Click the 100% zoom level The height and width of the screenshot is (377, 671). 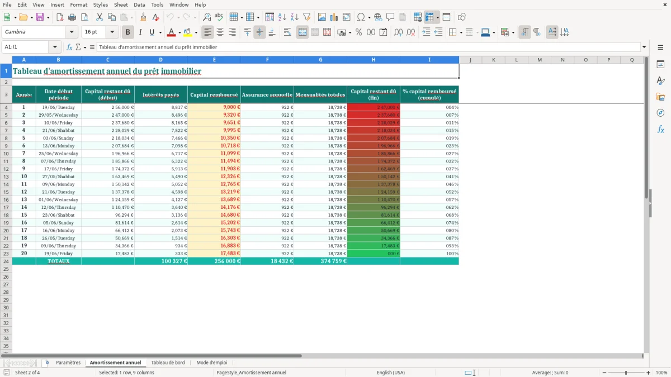[x=661, y=373]
